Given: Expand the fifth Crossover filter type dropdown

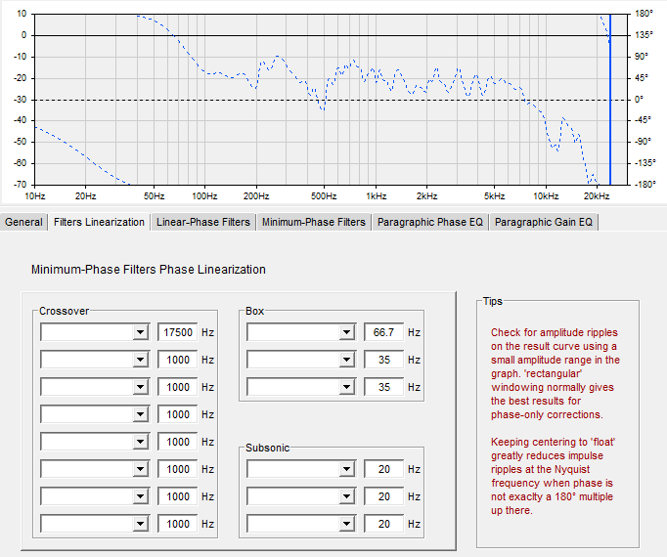Looking at the screenshot, I should coord(95,442).
